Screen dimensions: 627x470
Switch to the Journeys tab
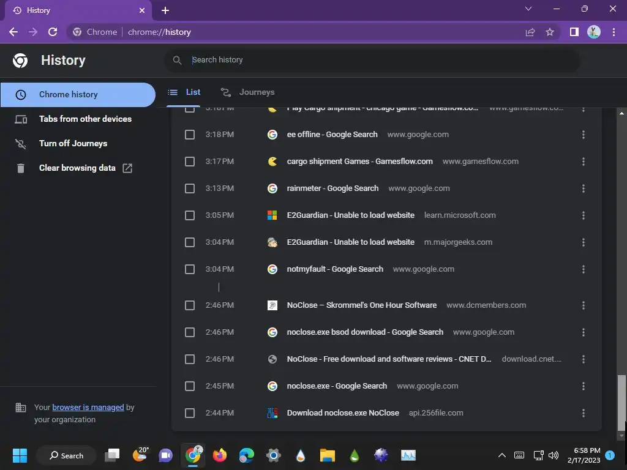[x=247, y=92]
